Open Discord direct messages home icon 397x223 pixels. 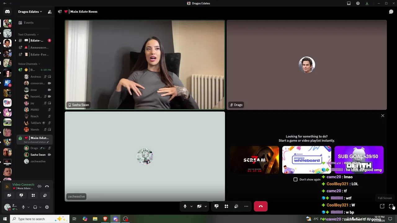pos(7,12)
